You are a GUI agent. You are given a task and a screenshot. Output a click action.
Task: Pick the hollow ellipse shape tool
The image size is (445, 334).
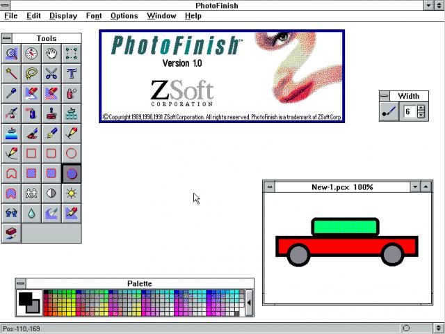pyautogui.click(x=72, y=153)
